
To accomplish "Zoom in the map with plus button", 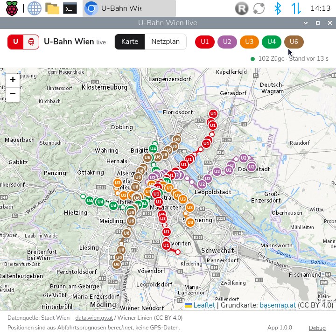I will pyautogui.click(x=13, y=80).
